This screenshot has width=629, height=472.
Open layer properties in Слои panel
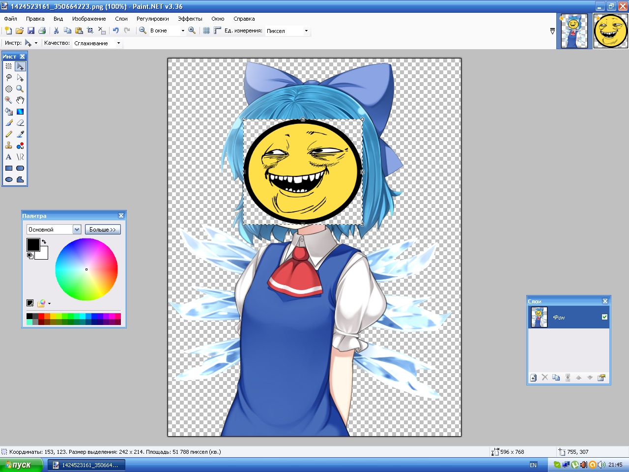point(601,378)
